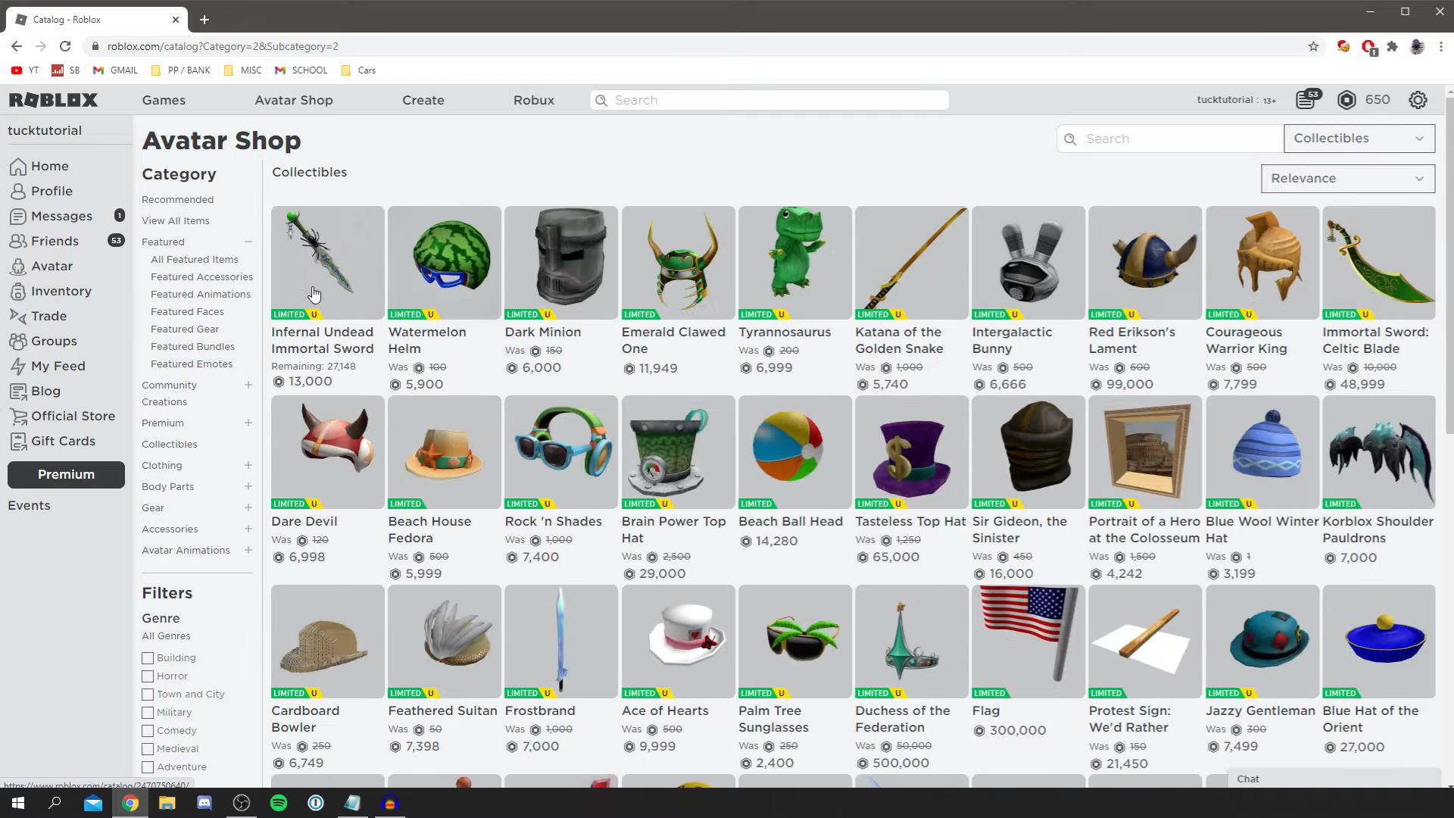Go to the Create tab
The image size is (1454, 818).
[423, 100]
